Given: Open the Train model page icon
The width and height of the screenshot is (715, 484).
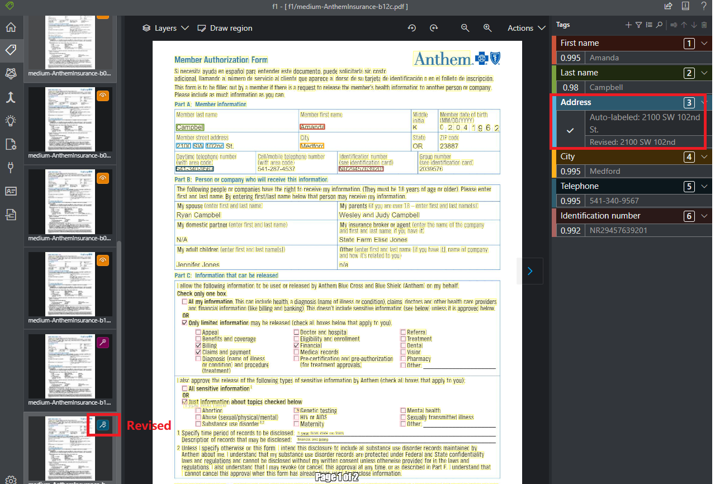Looking at the screenshot, I should click(x=11, y=73).
